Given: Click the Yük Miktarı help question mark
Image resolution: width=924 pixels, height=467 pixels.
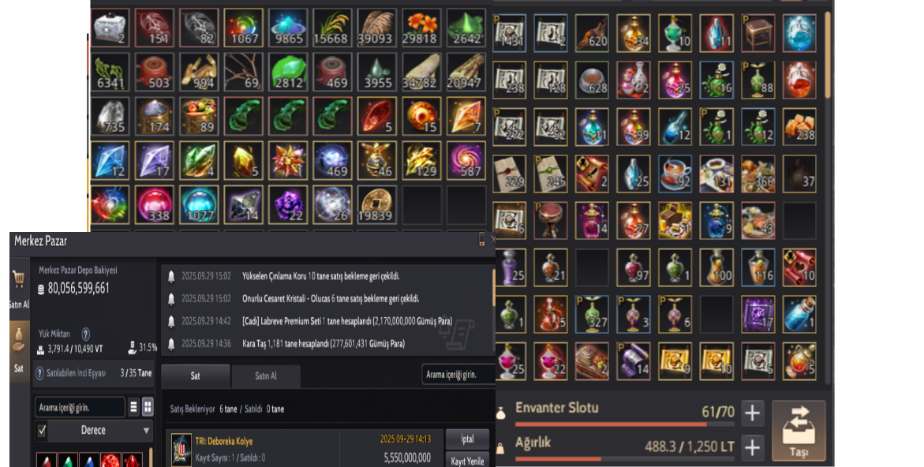Looking at the screenshot, I should 85,334.
